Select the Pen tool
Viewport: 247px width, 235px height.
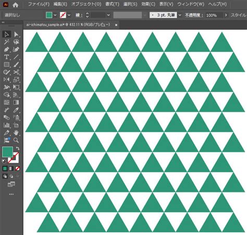point(7,50)
